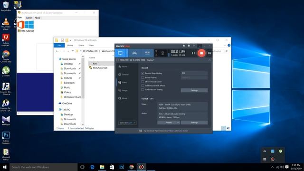Open Bandicam scheduled recording clock icon
Image resolution: width=304 pixels, height=171 pixels.
(x=189, y=46)
